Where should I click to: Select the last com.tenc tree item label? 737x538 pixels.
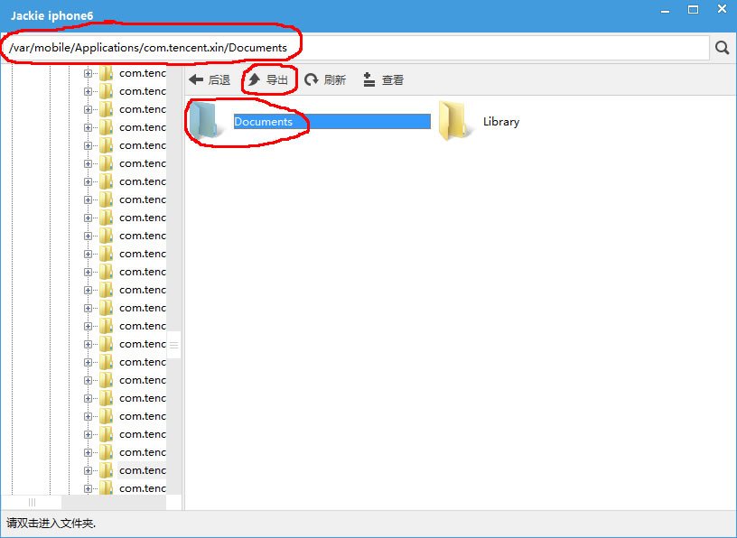(x=142, y=488)
